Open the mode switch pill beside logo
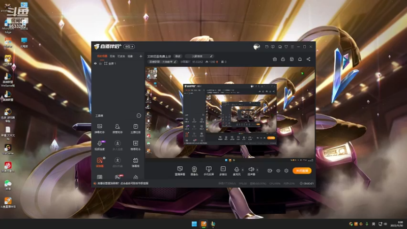This screenshot has height=229, width=407. click(x=129, y=47)
